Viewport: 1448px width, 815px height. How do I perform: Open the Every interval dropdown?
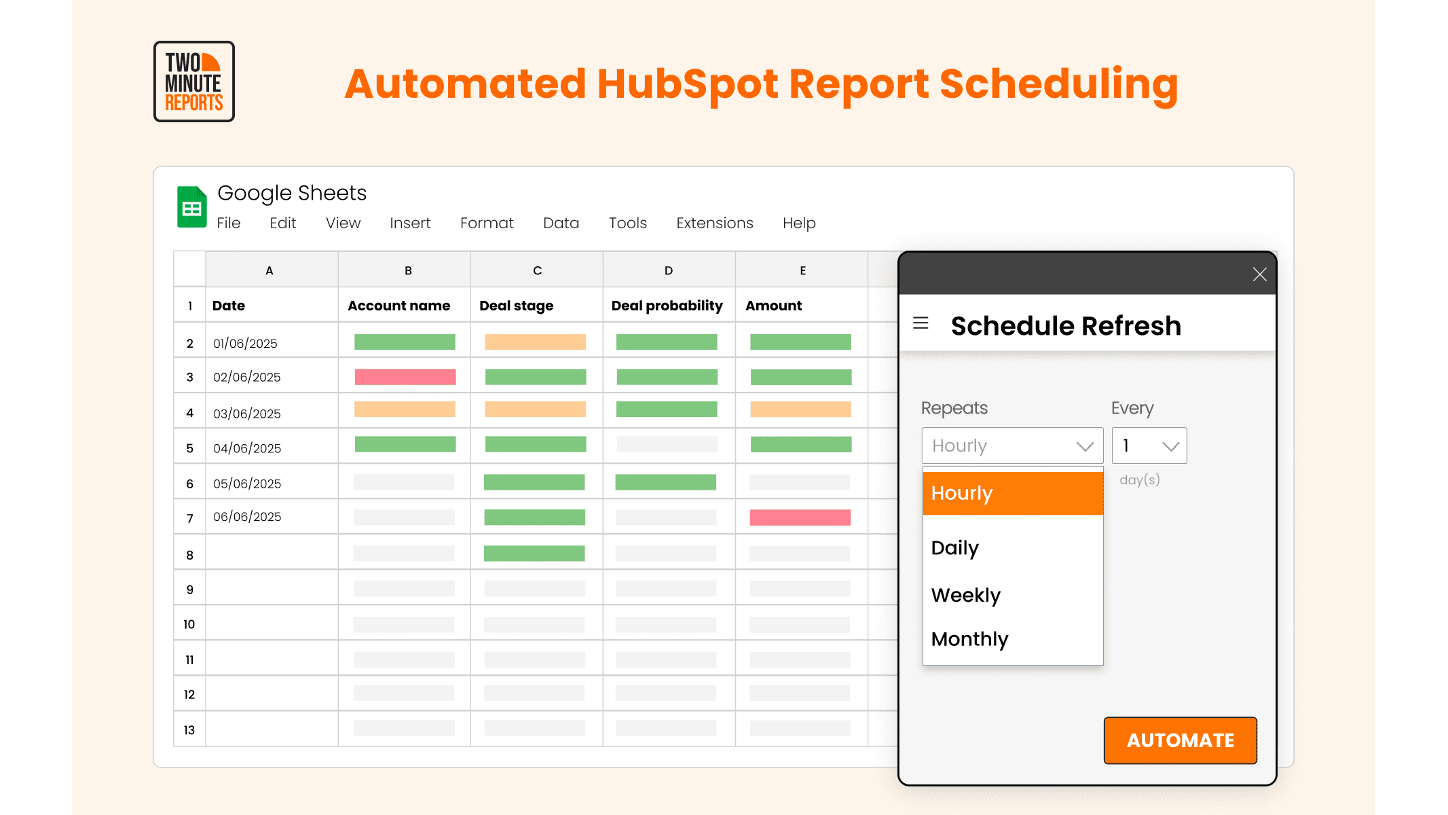1149,446
